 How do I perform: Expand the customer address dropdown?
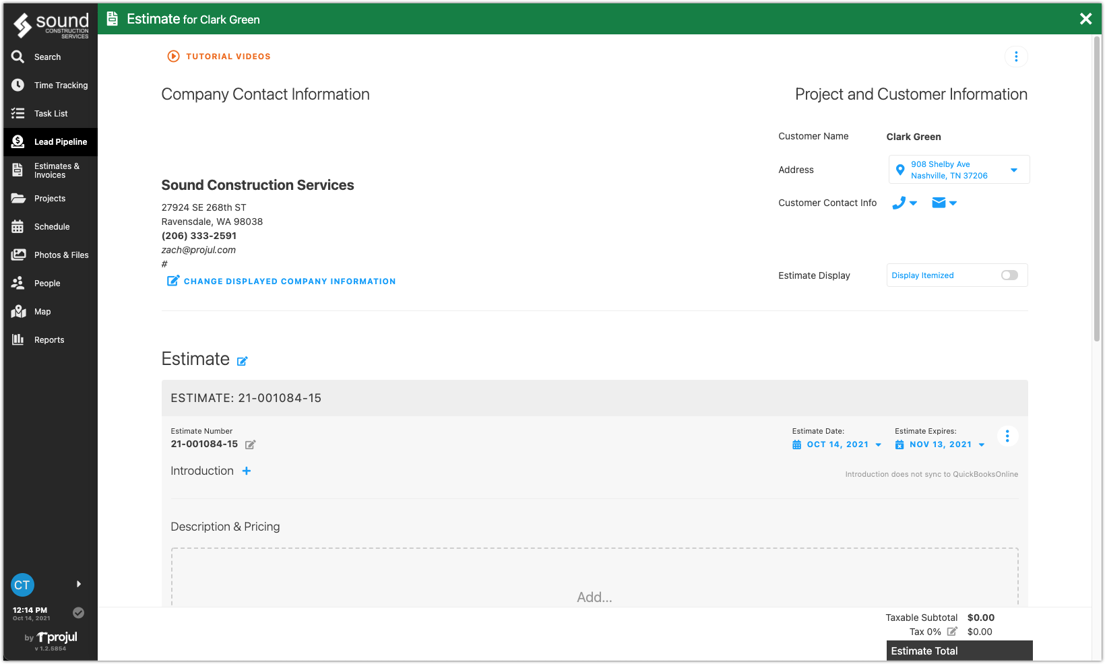[1014, 170]
